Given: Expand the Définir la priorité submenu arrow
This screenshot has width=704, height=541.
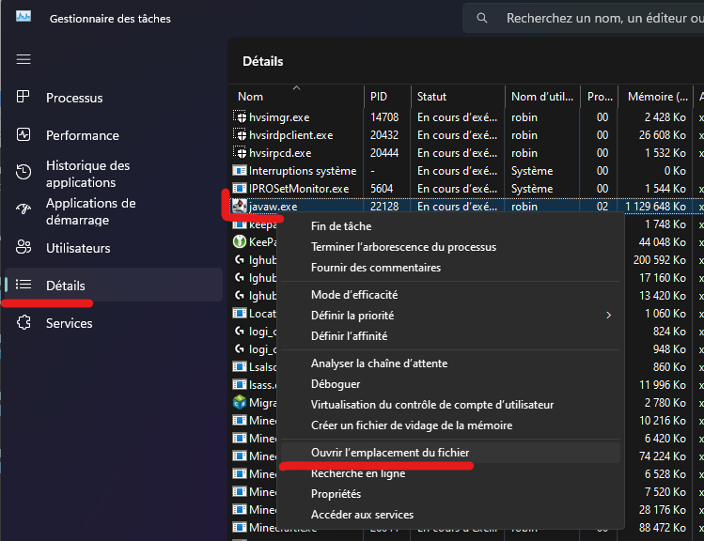Looking at the screenshot, I should 609,316.
